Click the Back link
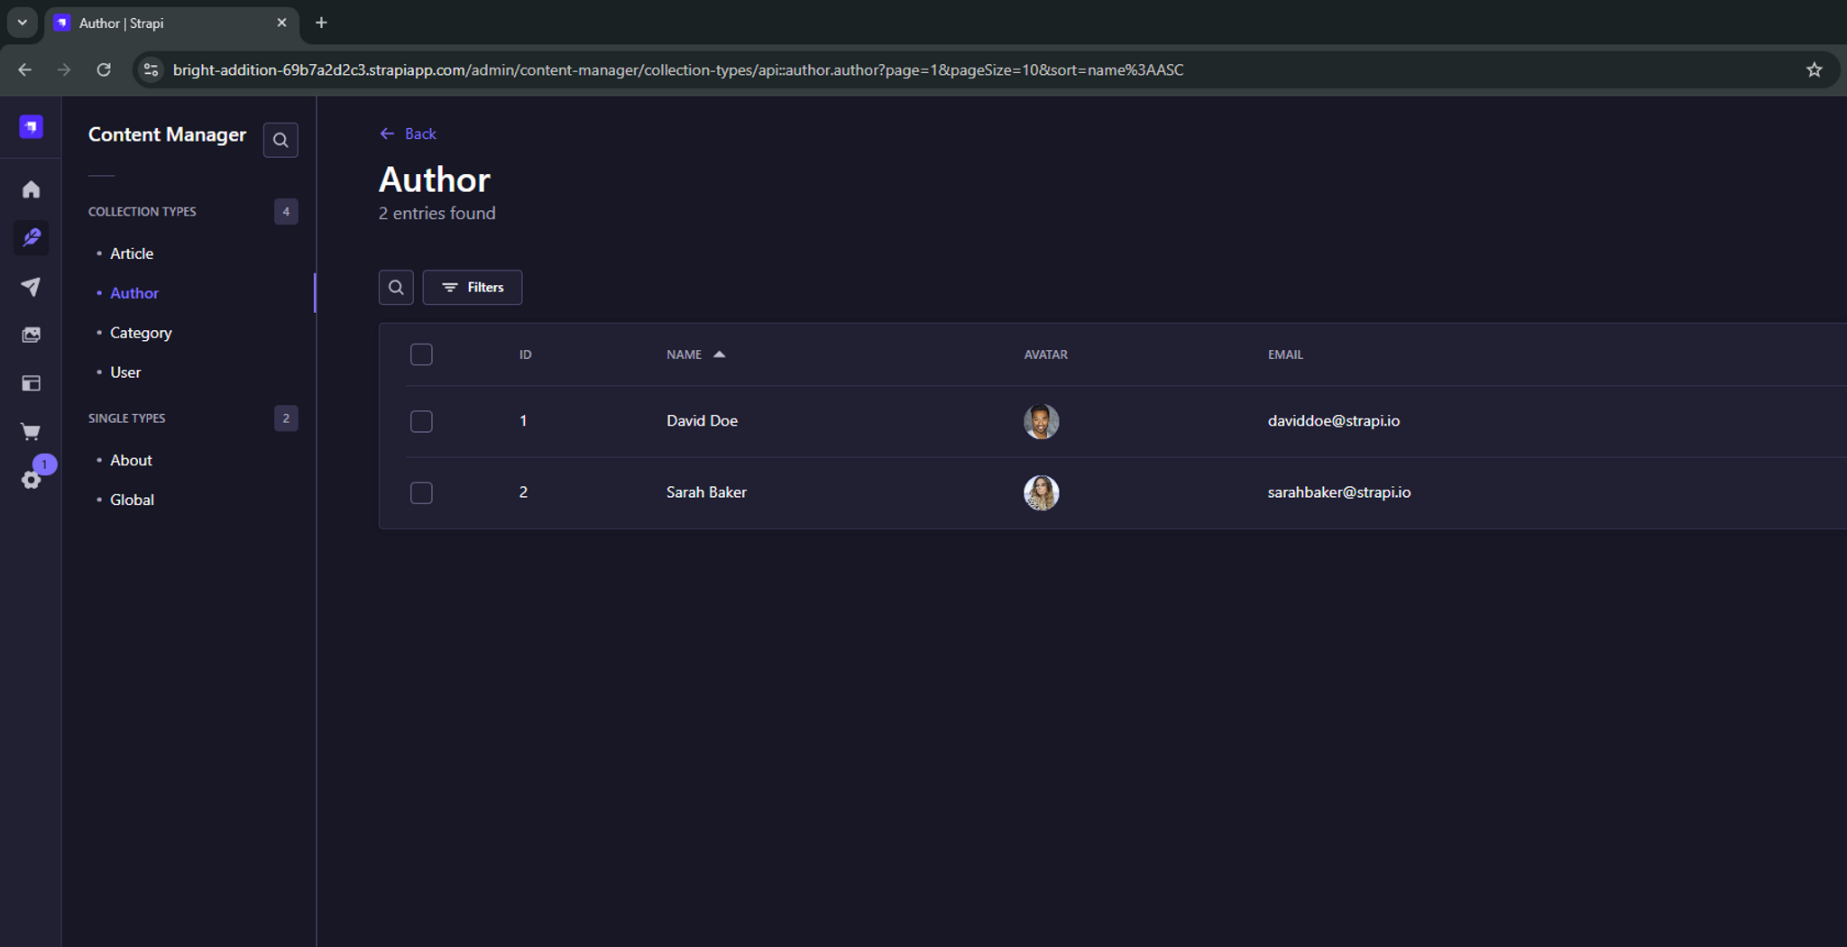The image size is (1847, 947). coord(409,133)
